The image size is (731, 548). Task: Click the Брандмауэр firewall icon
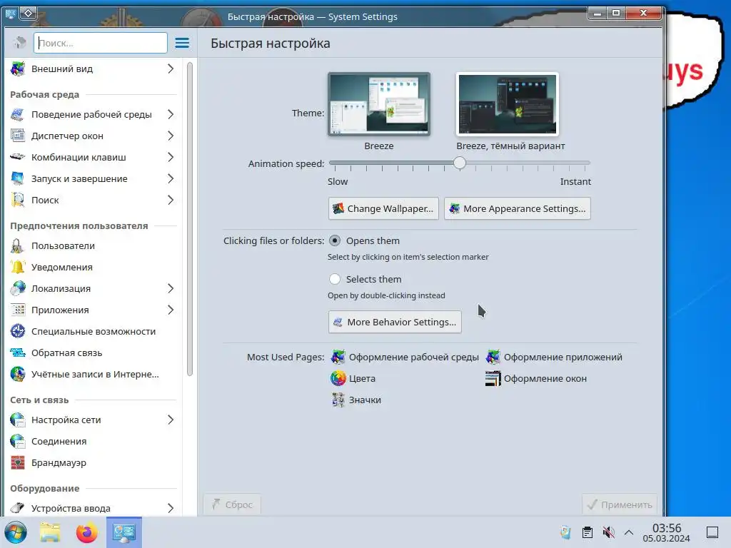(18, 462)
